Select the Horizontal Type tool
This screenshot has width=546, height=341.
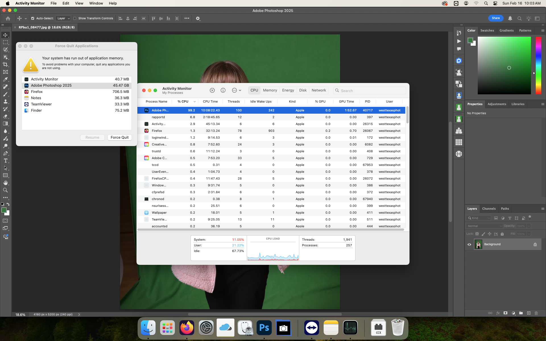[5, 161]
